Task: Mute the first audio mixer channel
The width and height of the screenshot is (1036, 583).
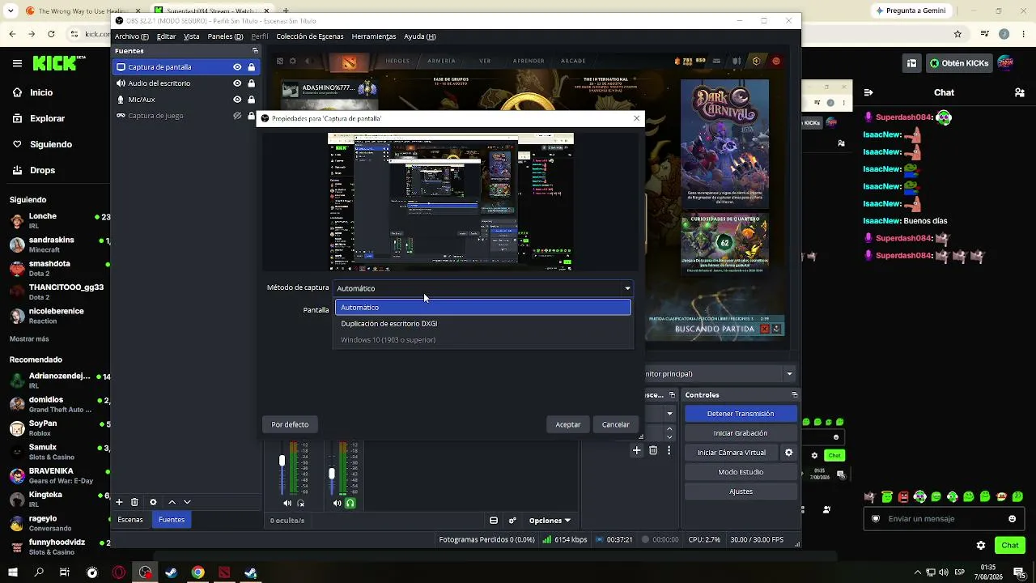Action: (x=287, y=503)
